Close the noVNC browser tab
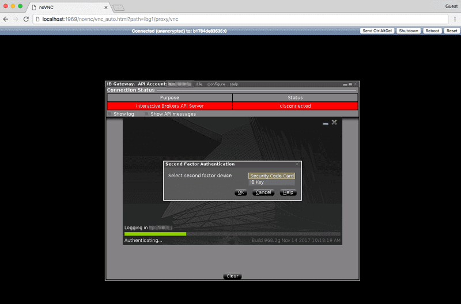Image resolution: width=461 pixels, height=304 pixels. (x=106, y=7)
